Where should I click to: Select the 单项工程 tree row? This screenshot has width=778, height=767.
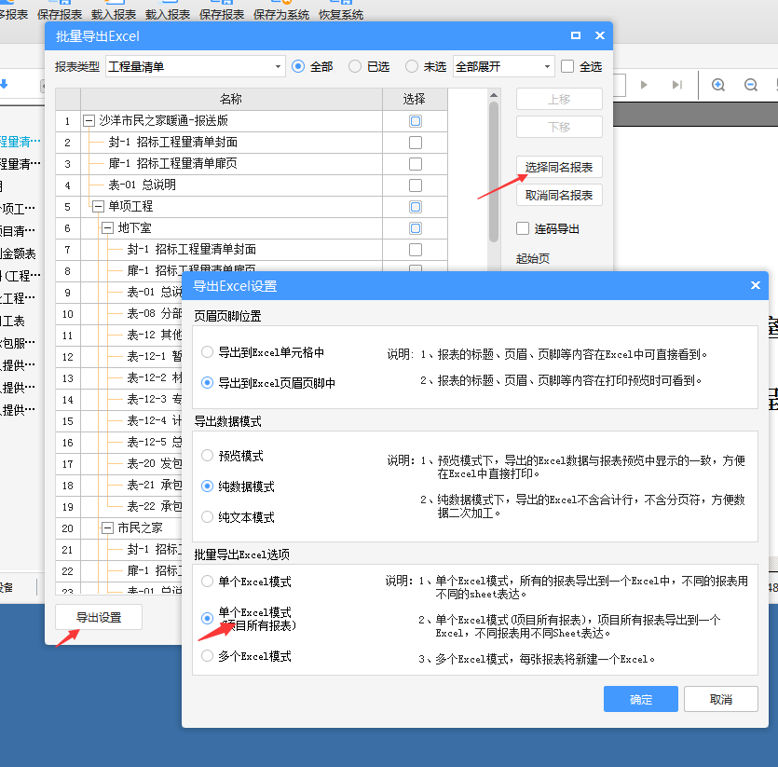pos(130,207)
